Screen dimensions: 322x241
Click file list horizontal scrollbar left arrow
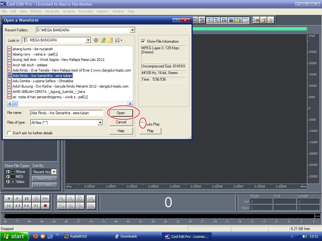pyautogui.click(x=10, y=104)
